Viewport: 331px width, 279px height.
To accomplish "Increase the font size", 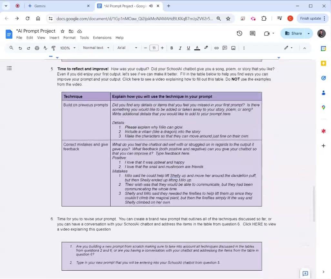I will click(x=162, y=48).
